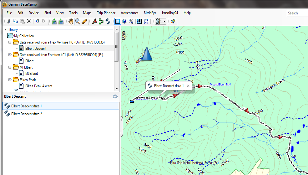Viewport: 308px width, 175px height.
Task: Collapse the eTrex Venture HC folder
Action: 10,42
